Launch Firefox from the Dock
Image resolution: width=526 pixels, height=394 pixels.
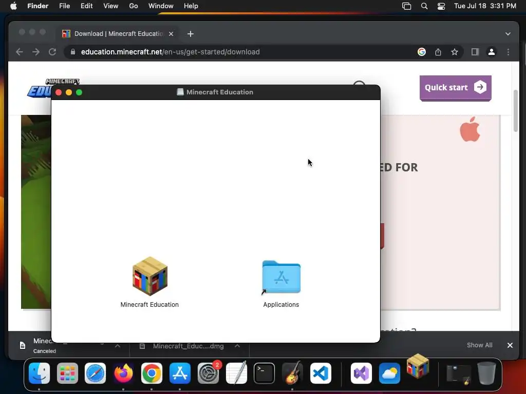(x=123, y=373)
